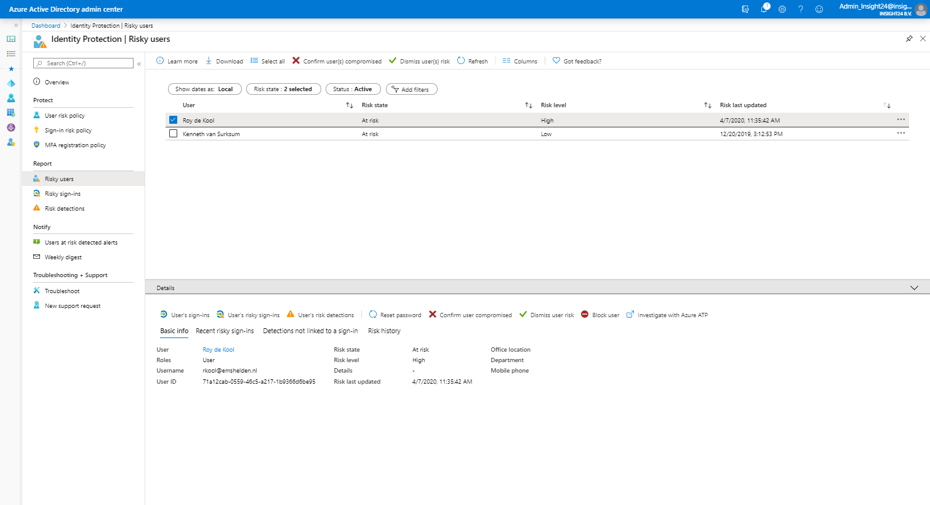Click Block user in details pane
Image resolution: width=930 pixels, height=505 pixels.
point(600,315)
